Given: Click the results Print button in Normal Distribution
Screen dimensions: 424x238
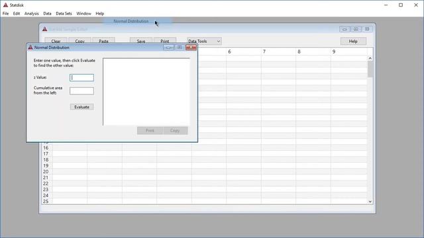Looking at the screenshot, I should pyautogui.click(x=150, y=131).
